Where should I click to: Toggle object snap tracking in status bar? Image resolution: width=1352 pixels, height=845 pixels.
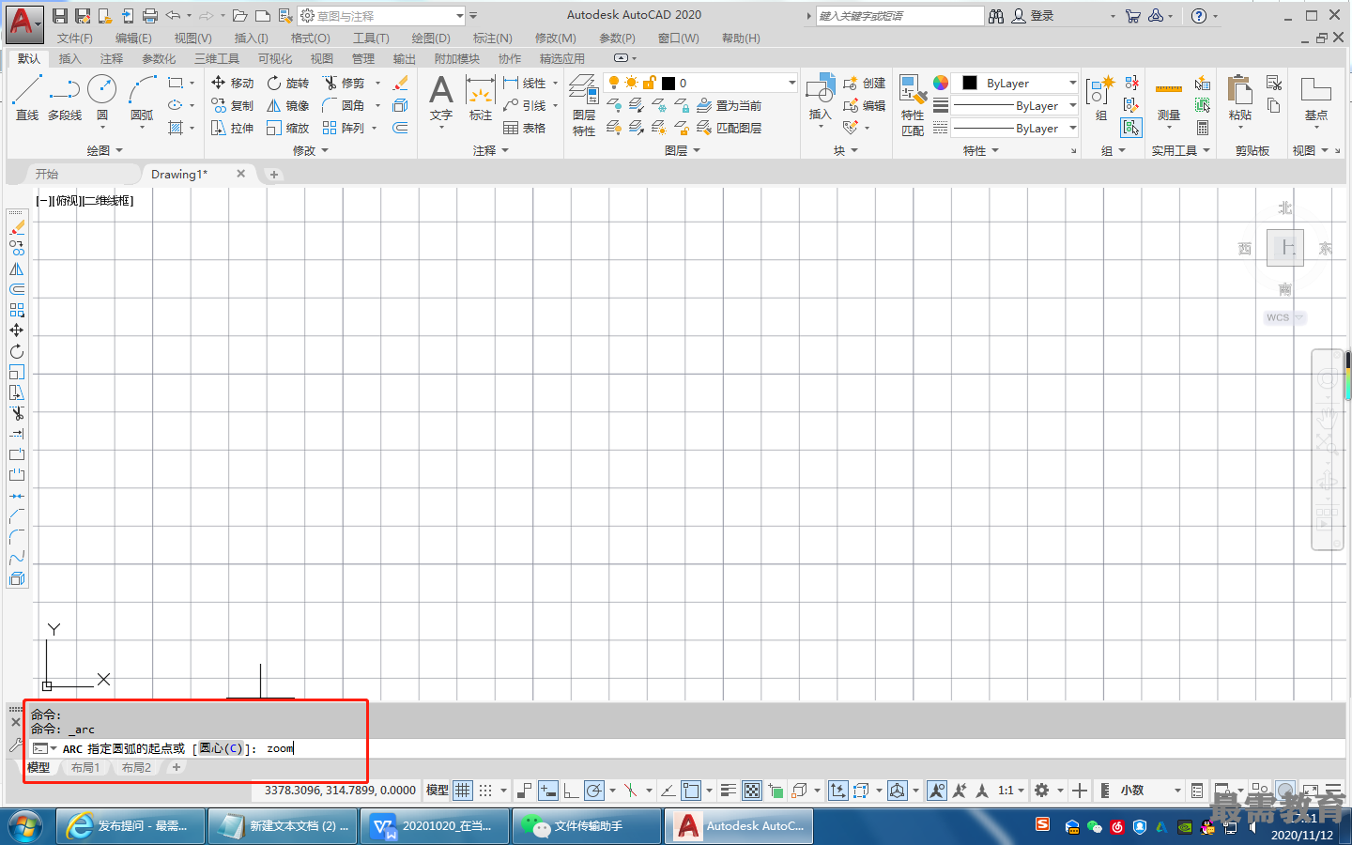668,791
